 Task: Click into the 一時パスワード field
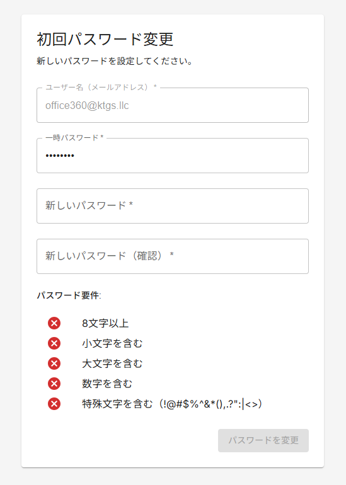click(173, 156)
